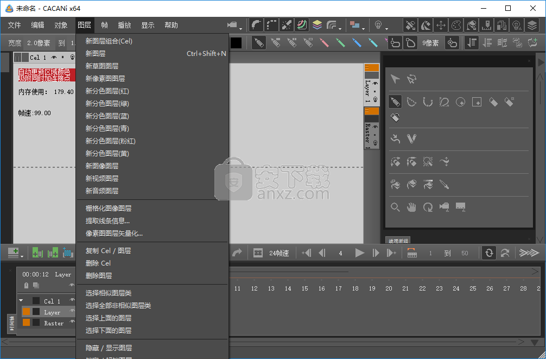Viewport: 546px width, 359px height.
Task: Click the layers stack icon at top right
Action: (x=532, y=25)
